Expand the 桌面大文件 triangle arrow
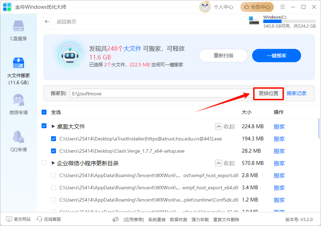Screen dimensions: 321x226 pyautogui.click(x=53, y=126)
